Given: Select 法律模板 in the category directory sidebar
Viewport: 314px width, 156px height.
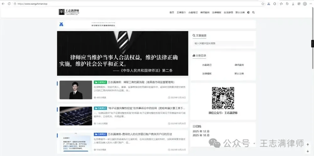Looking at the screenshot, I should click(x=207, y=73).
